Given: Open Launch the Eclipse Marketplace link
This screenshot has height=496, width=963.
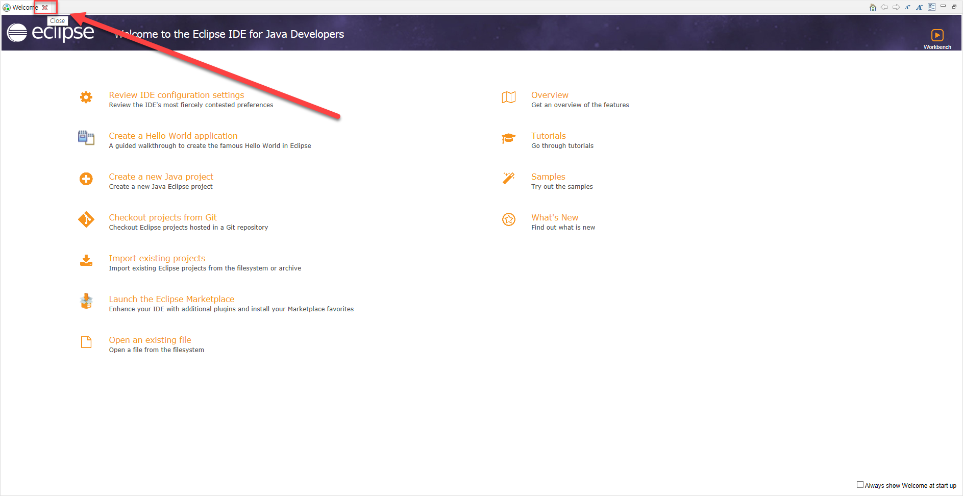Looking at the screenshot, I should 171,299.
